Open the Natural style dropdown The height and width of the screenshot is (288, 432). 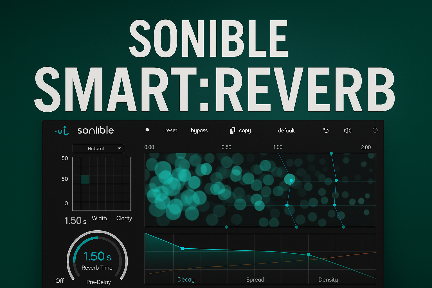coord(98,148)
